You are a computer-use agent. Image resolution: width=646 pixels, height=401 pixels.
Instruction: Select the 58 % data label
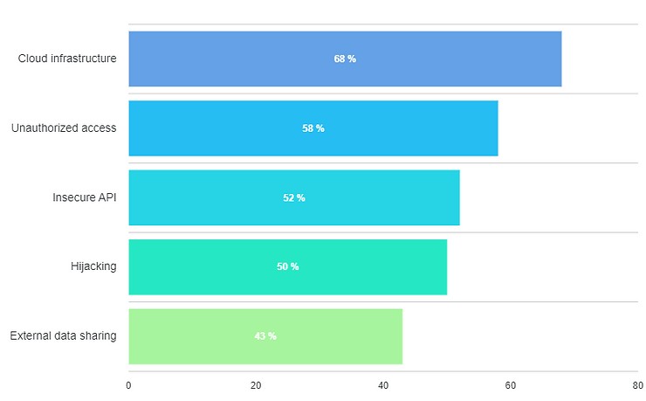[x=313, y=128]
